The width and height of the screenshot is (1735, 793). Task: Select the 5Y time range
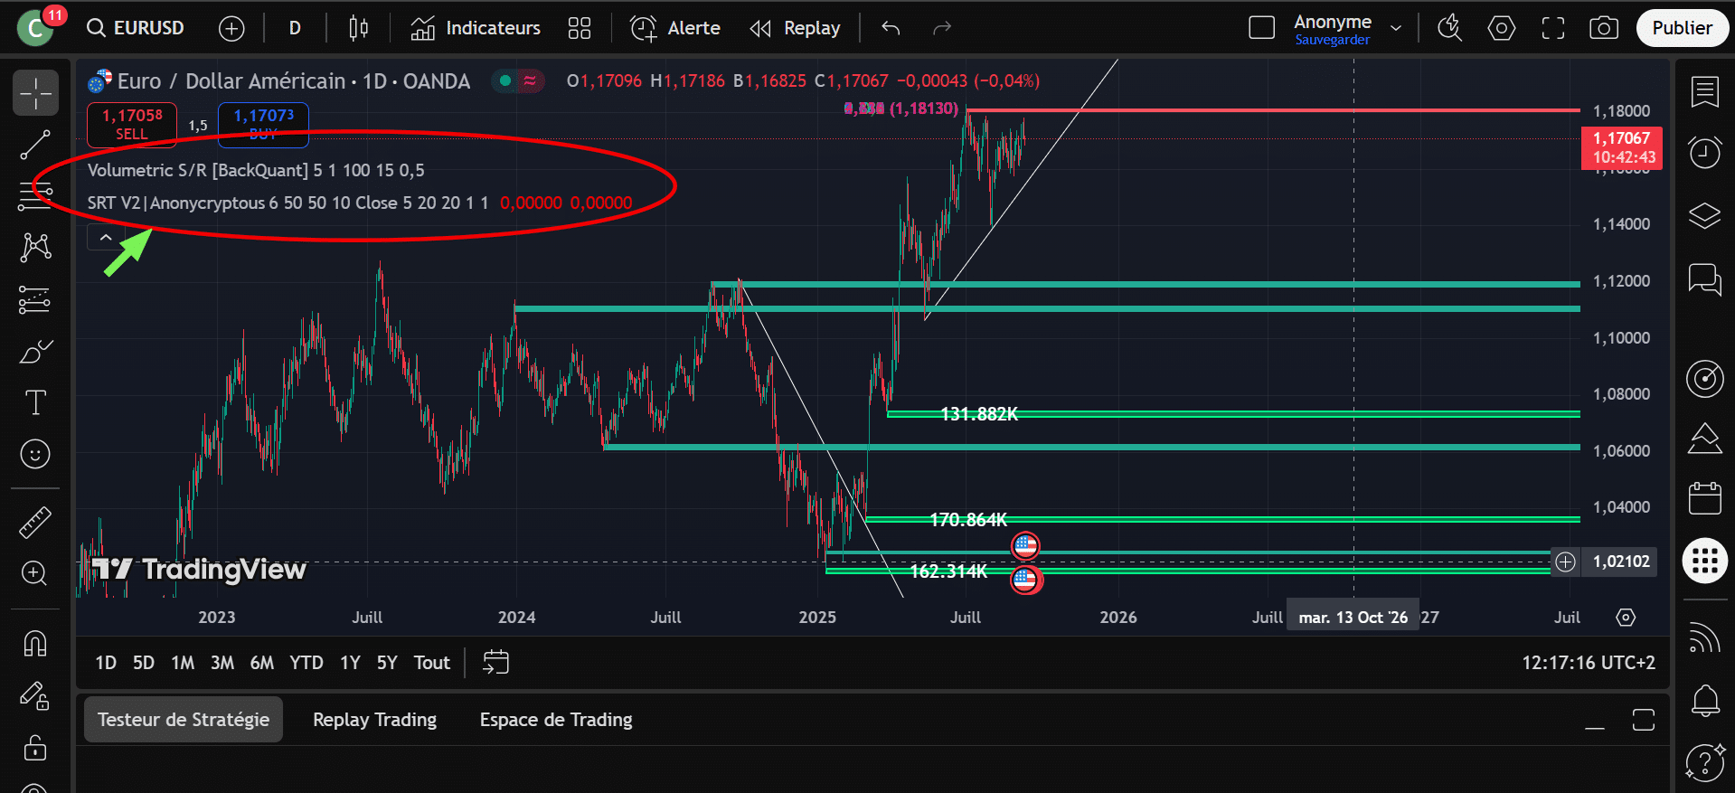pos(386,663)
